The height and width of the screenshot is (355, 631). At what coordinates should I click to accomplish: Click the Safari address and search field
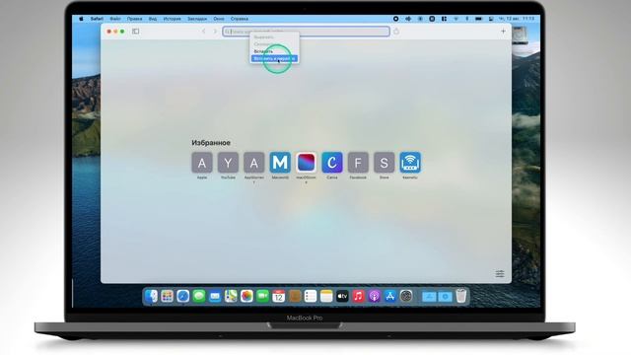pyautogui.click(x=306, y=32)
